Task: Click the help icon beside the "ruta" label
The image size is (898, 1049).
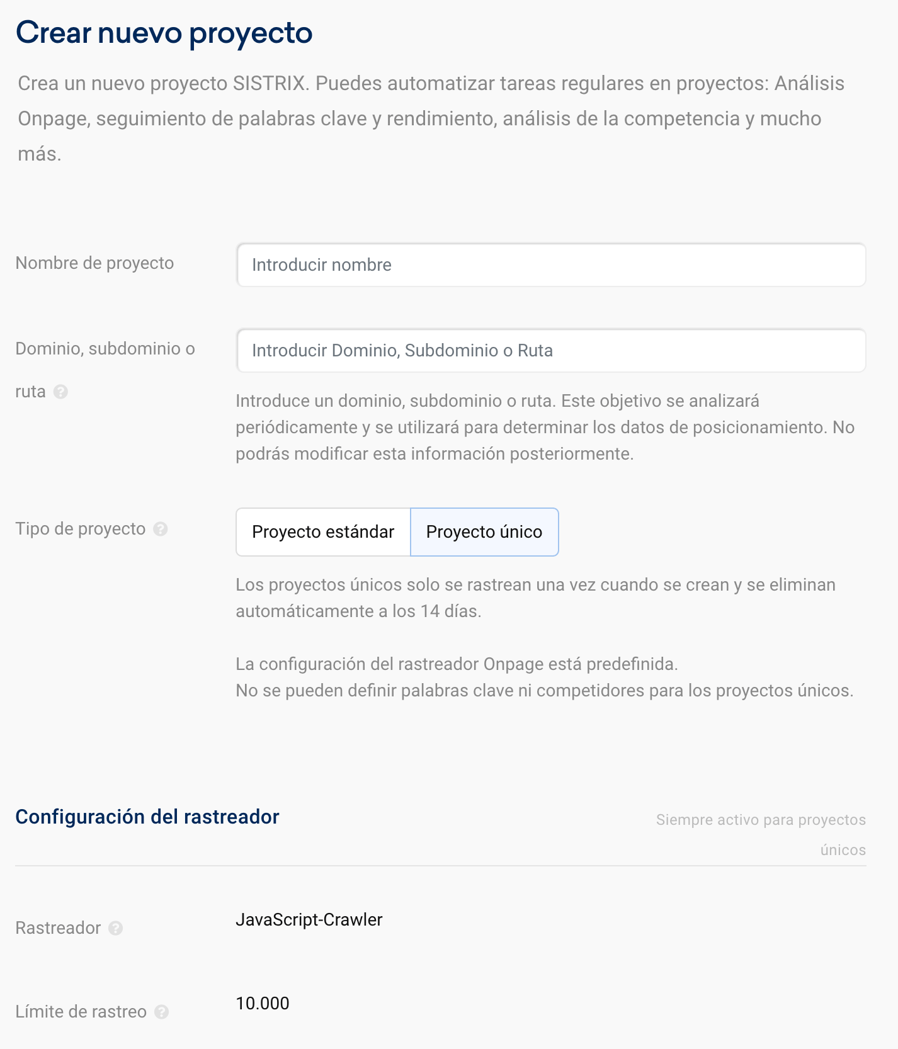Action: [60, 392]
